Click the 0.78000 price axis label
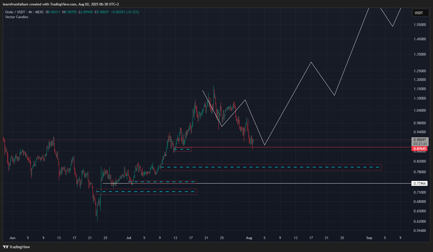 (x=420, y=172)
